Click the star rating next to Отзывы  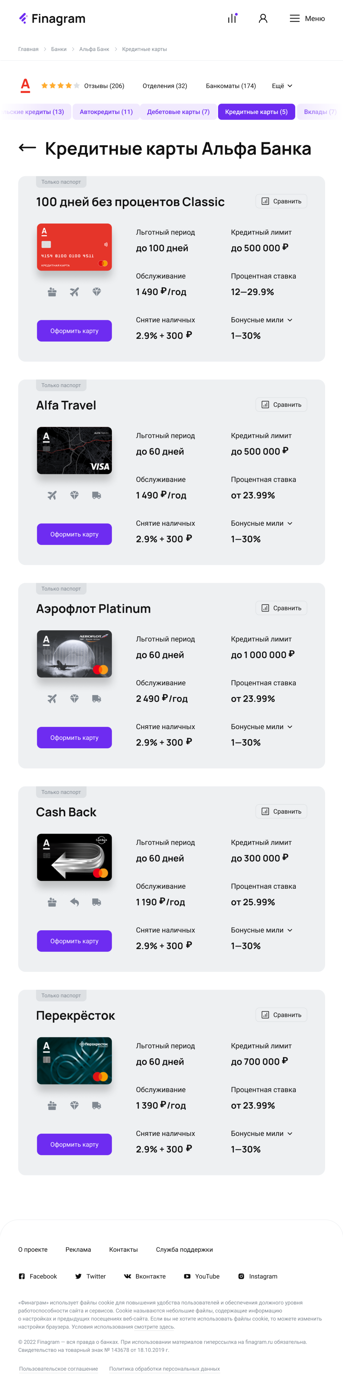[60, 86]
